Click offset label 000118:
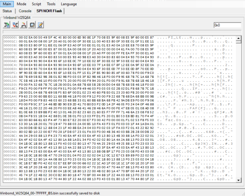245x196 pixels. coord(11,77)
